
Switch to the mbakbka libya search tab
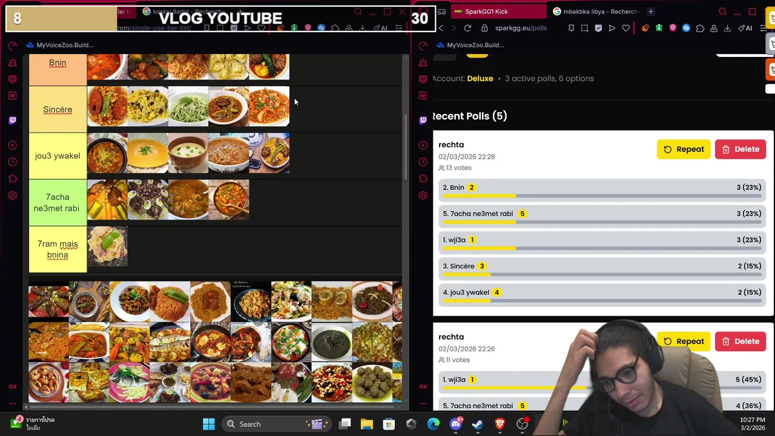(x=595, y=12)
